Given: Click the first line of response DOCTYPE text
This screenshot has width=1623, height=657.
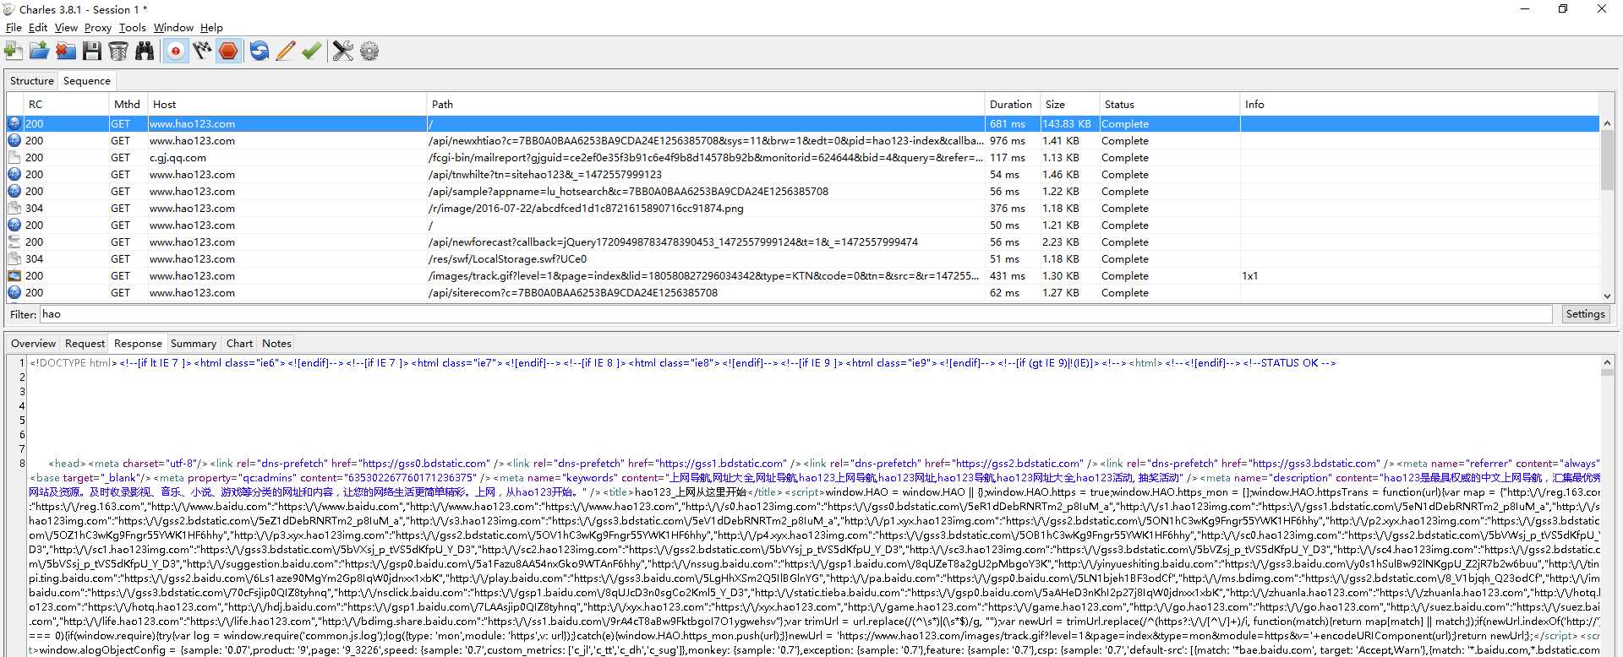Looking at the screenshot, I should coord(683,363).
